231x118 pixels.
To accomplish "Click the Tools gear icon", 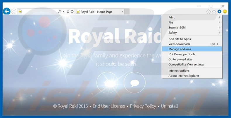I will tap(219, 12).
